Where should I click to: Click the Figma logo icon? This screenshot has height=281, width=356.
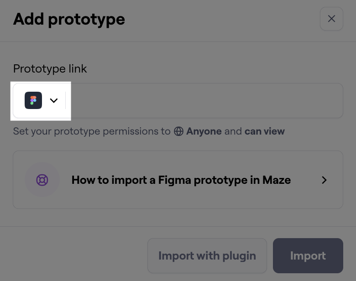(x=33, y=100)
